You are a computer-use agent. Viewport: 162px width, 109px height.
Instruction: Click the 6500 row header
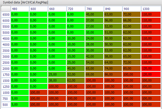pos(6,14)
